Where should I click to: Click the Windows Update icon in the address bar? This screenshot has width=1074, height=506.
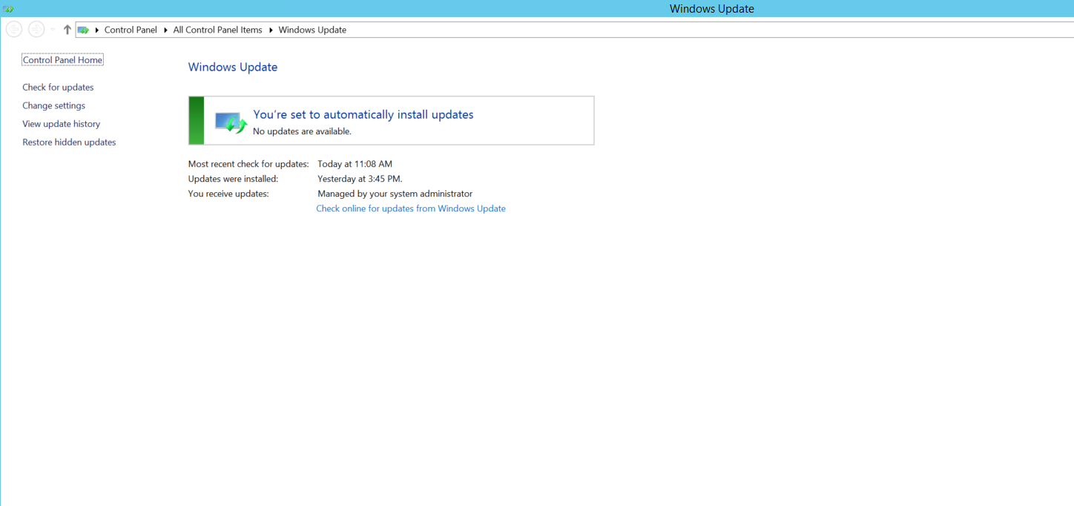[84, 30]
